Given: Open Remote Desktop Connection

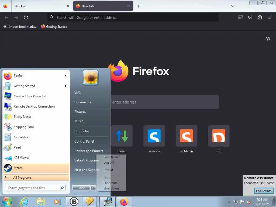Looking at the screenshot, I should pyautogui.click(x=36, y=106).
